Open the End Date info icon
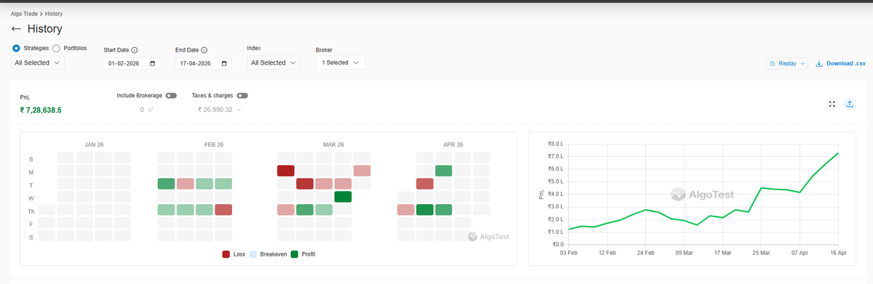Screen dimensions: 873x284 pos(204,50)
